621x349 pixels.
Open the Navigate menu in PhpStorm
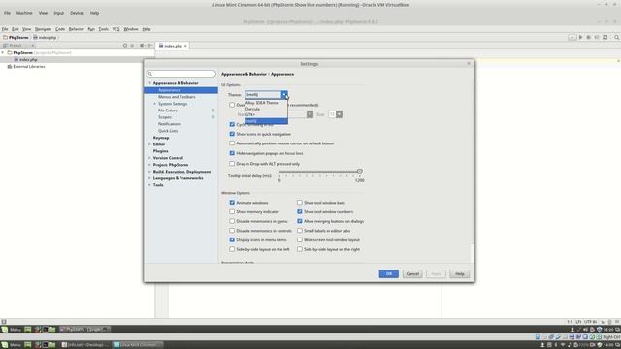tap(43, 29)
